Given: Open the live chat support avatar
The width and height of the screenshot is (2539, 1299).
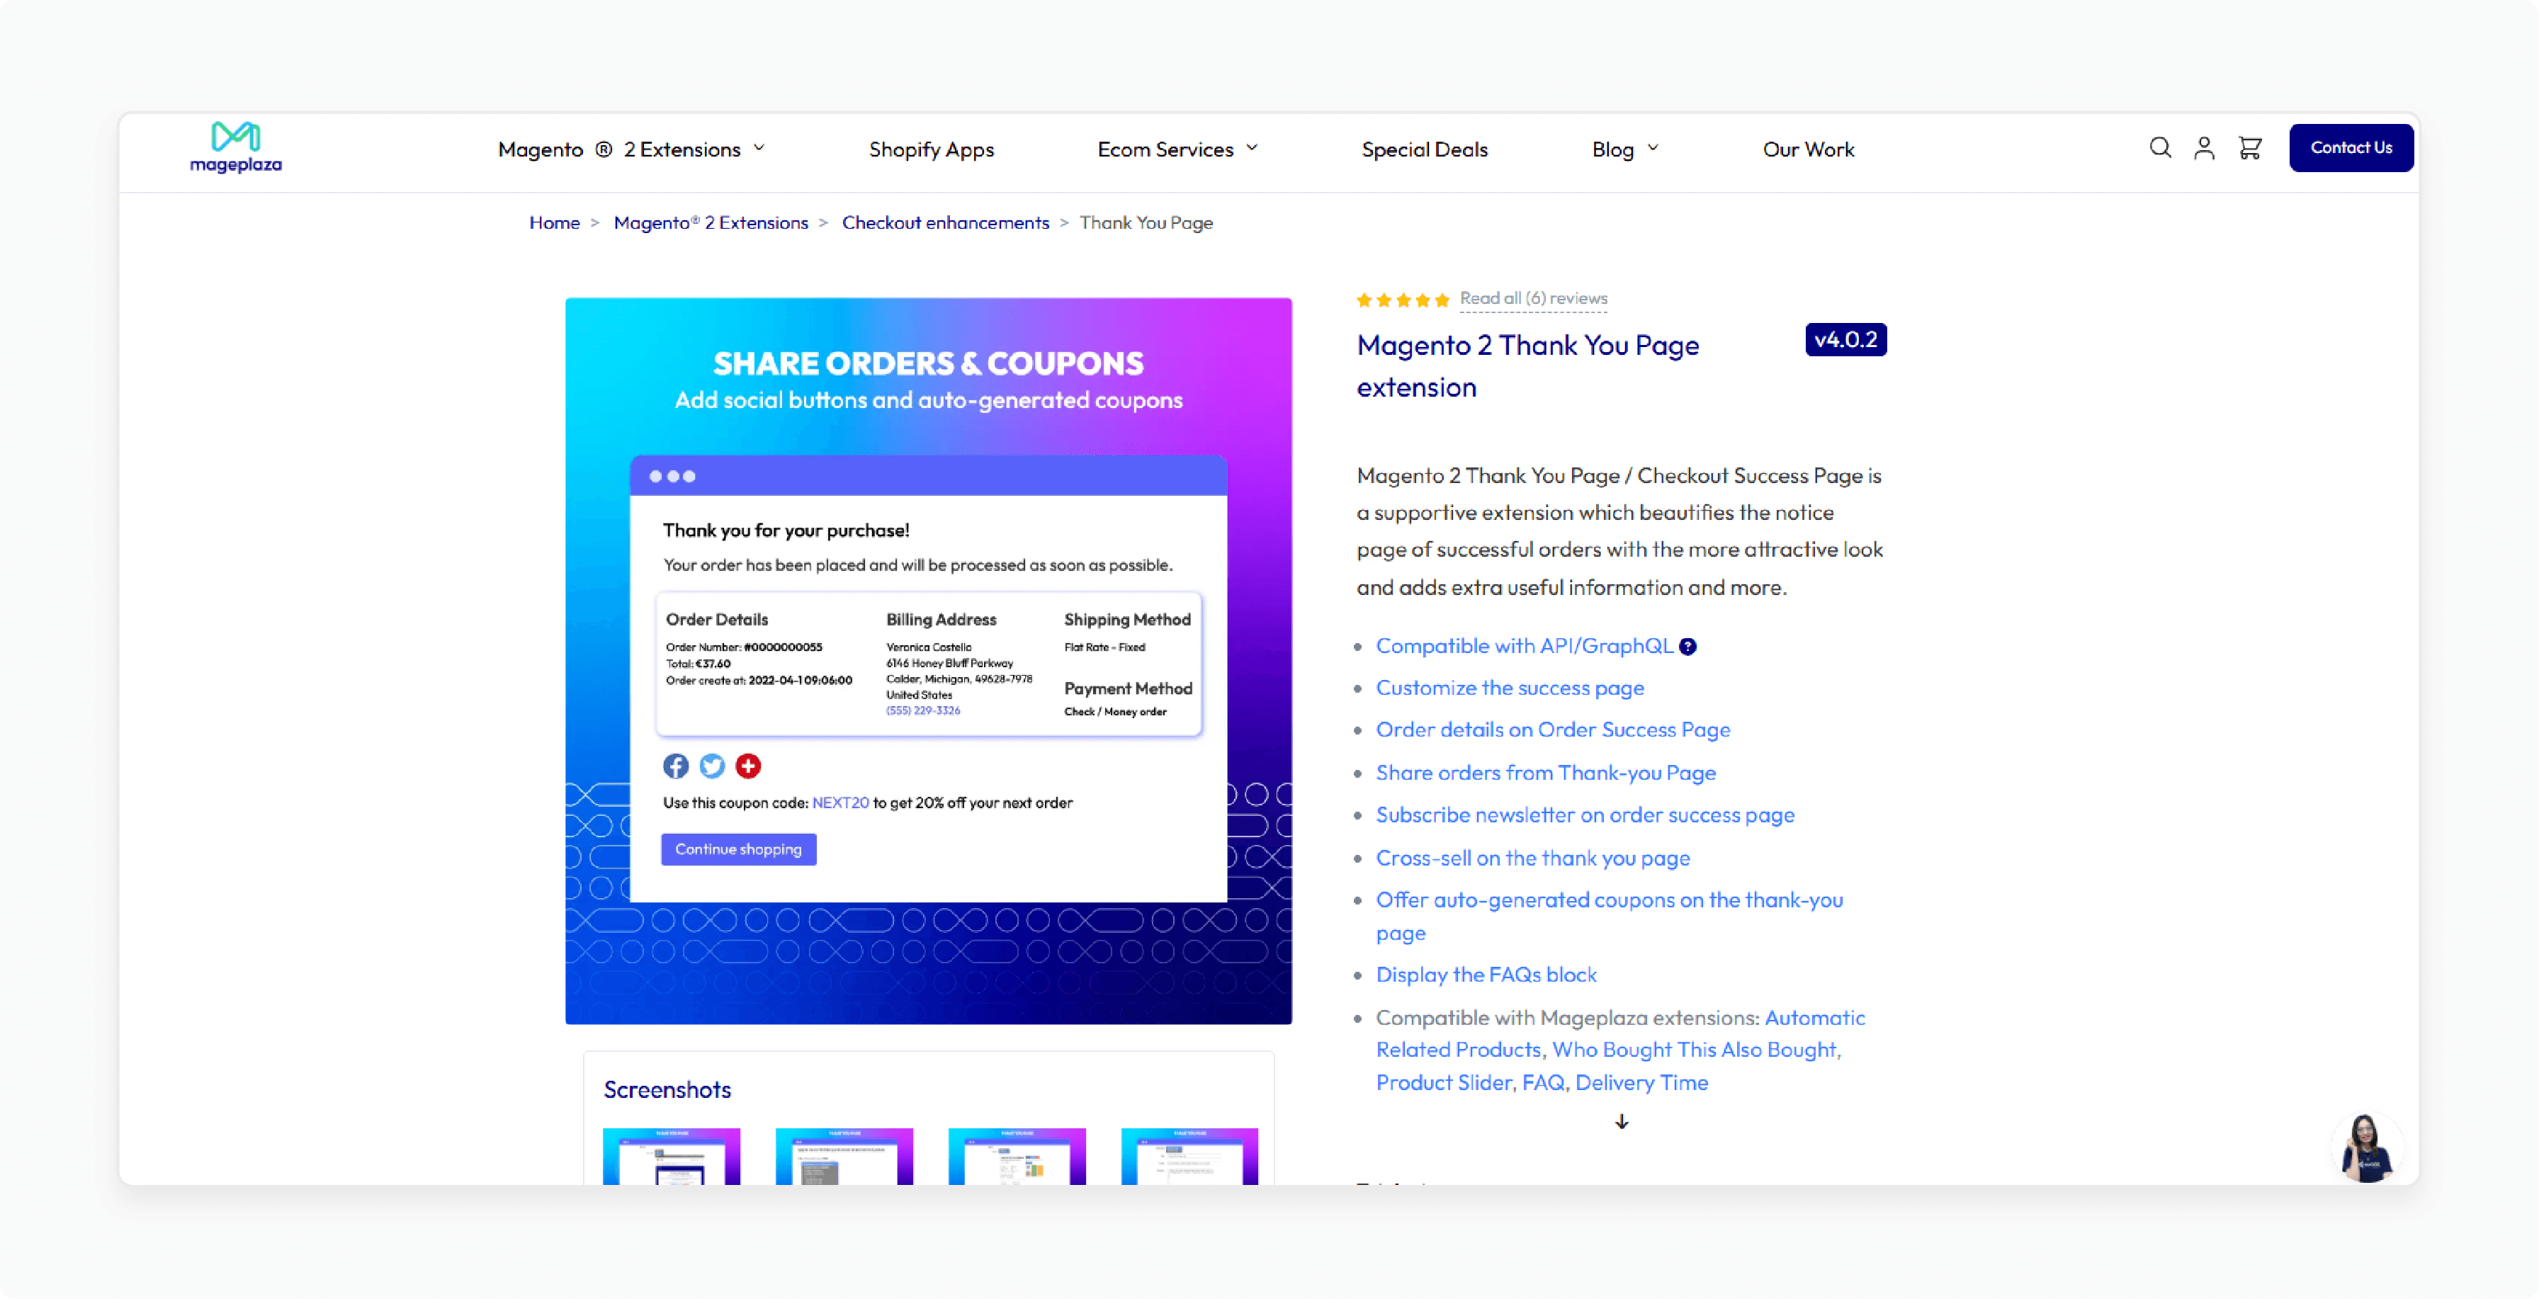Looking at the screenshot, I should [2367, 1147].
